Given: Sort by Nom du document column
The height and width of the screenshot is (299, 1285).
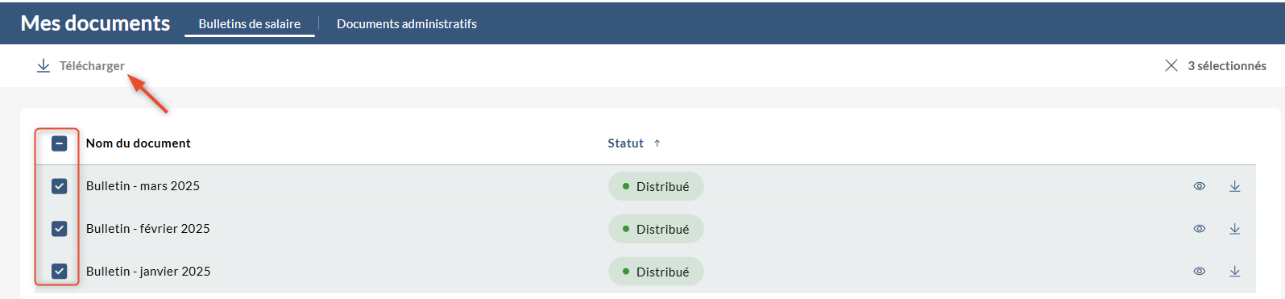Looking at the screenshot, I should point(139,143).
